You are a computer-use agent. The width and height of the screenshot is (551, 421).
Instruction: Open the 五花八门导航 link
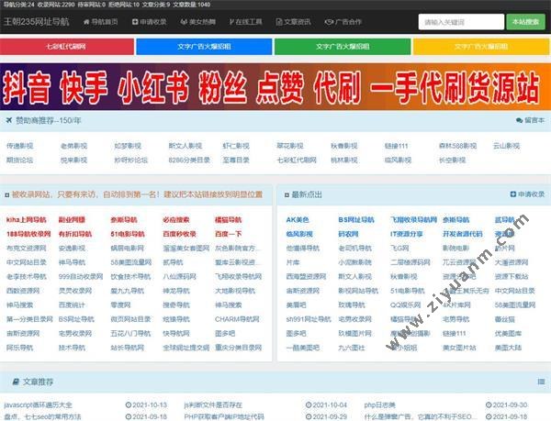point(130,333)
